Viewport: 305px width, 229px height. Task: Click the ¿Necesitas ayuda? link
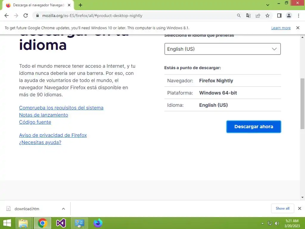tap(40, 143)
